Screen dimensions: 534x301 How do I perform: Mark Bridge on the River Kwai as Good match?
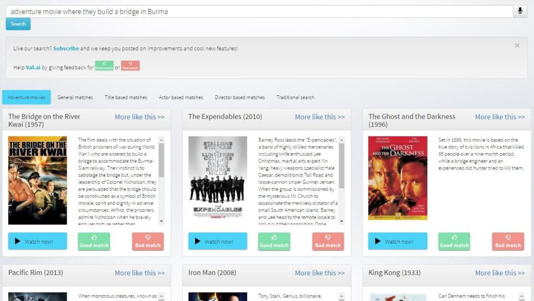(x=94, y=242)
